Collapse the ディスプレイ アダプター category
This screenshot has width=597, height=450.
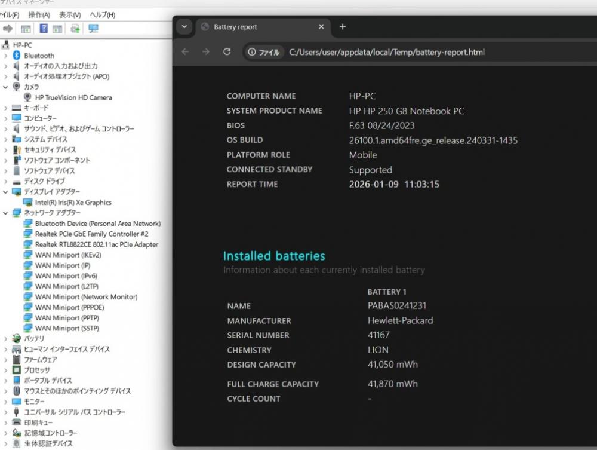pyautogui.click(x=6, y=192)
